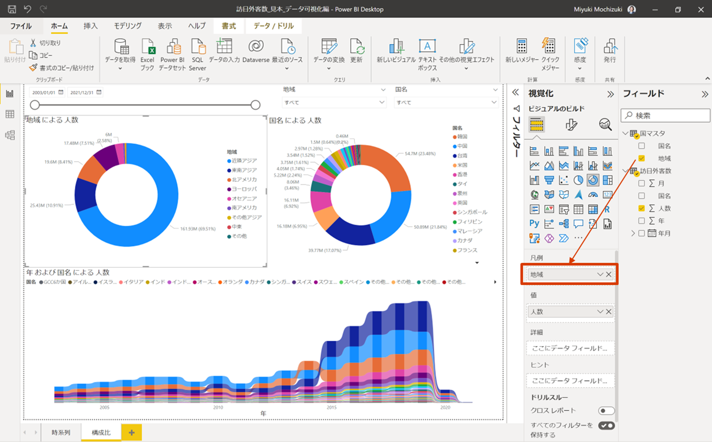Collapse the 訪日外客数 table tree
Image resolution: width=712 pixels, height=442 pixels.
(626, 171)
